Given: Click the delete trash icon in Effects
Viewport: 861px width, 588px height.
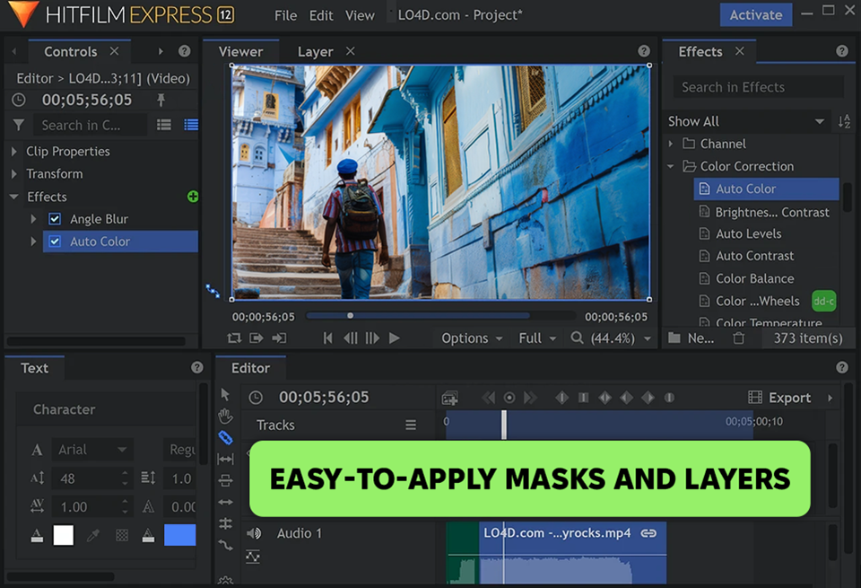Looking at the screenshot, I should point(738,338).
